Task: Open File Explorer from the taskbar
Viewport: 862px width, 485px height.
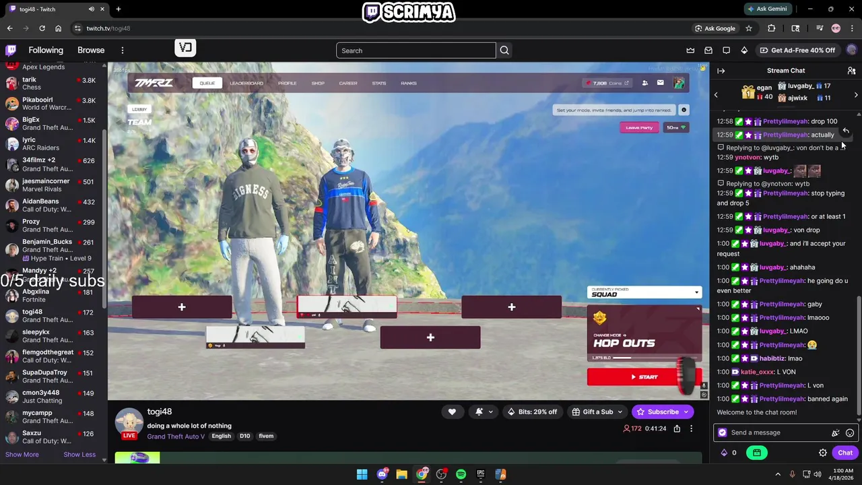Action: [x=401, y=474]
